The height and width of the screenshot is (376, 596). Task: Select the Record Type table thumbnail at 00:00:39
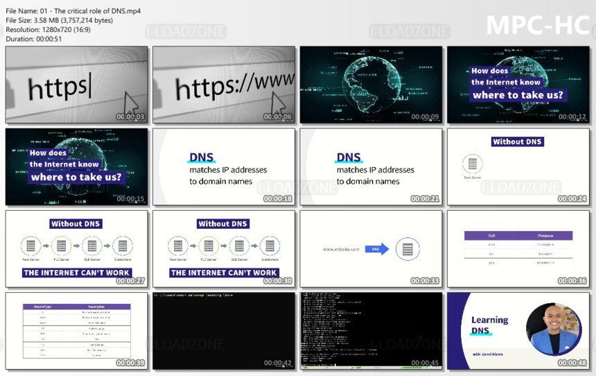click(x=77, y=331)
